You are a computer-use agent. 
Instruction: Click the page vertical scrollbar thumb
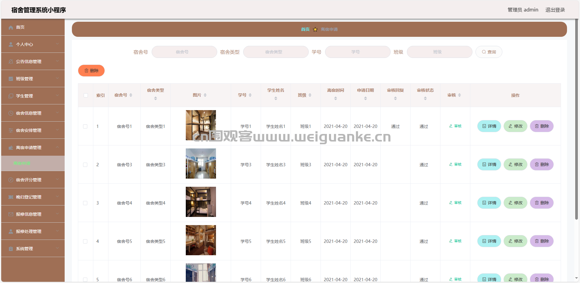576,119
